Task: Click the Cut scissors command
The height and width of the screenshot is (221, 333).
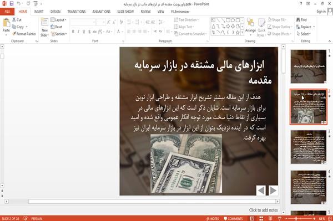Action: 17,20
